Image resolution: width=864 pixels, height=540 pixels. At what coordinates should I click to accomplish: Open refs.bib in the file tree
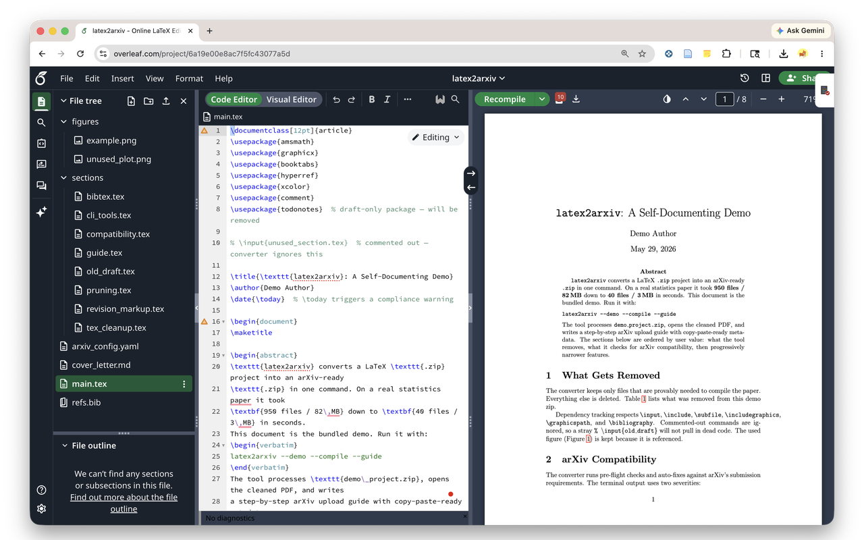86,402
